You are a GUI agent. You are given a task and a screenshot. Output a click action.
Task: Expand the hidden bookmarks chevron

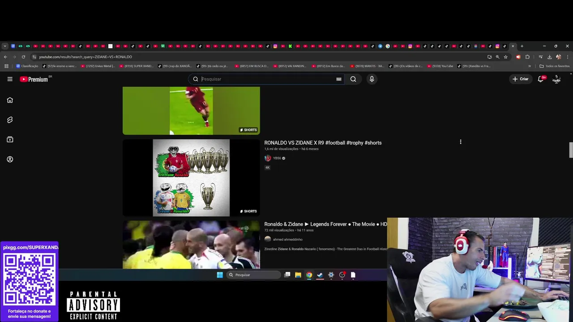tap(530, 66)
